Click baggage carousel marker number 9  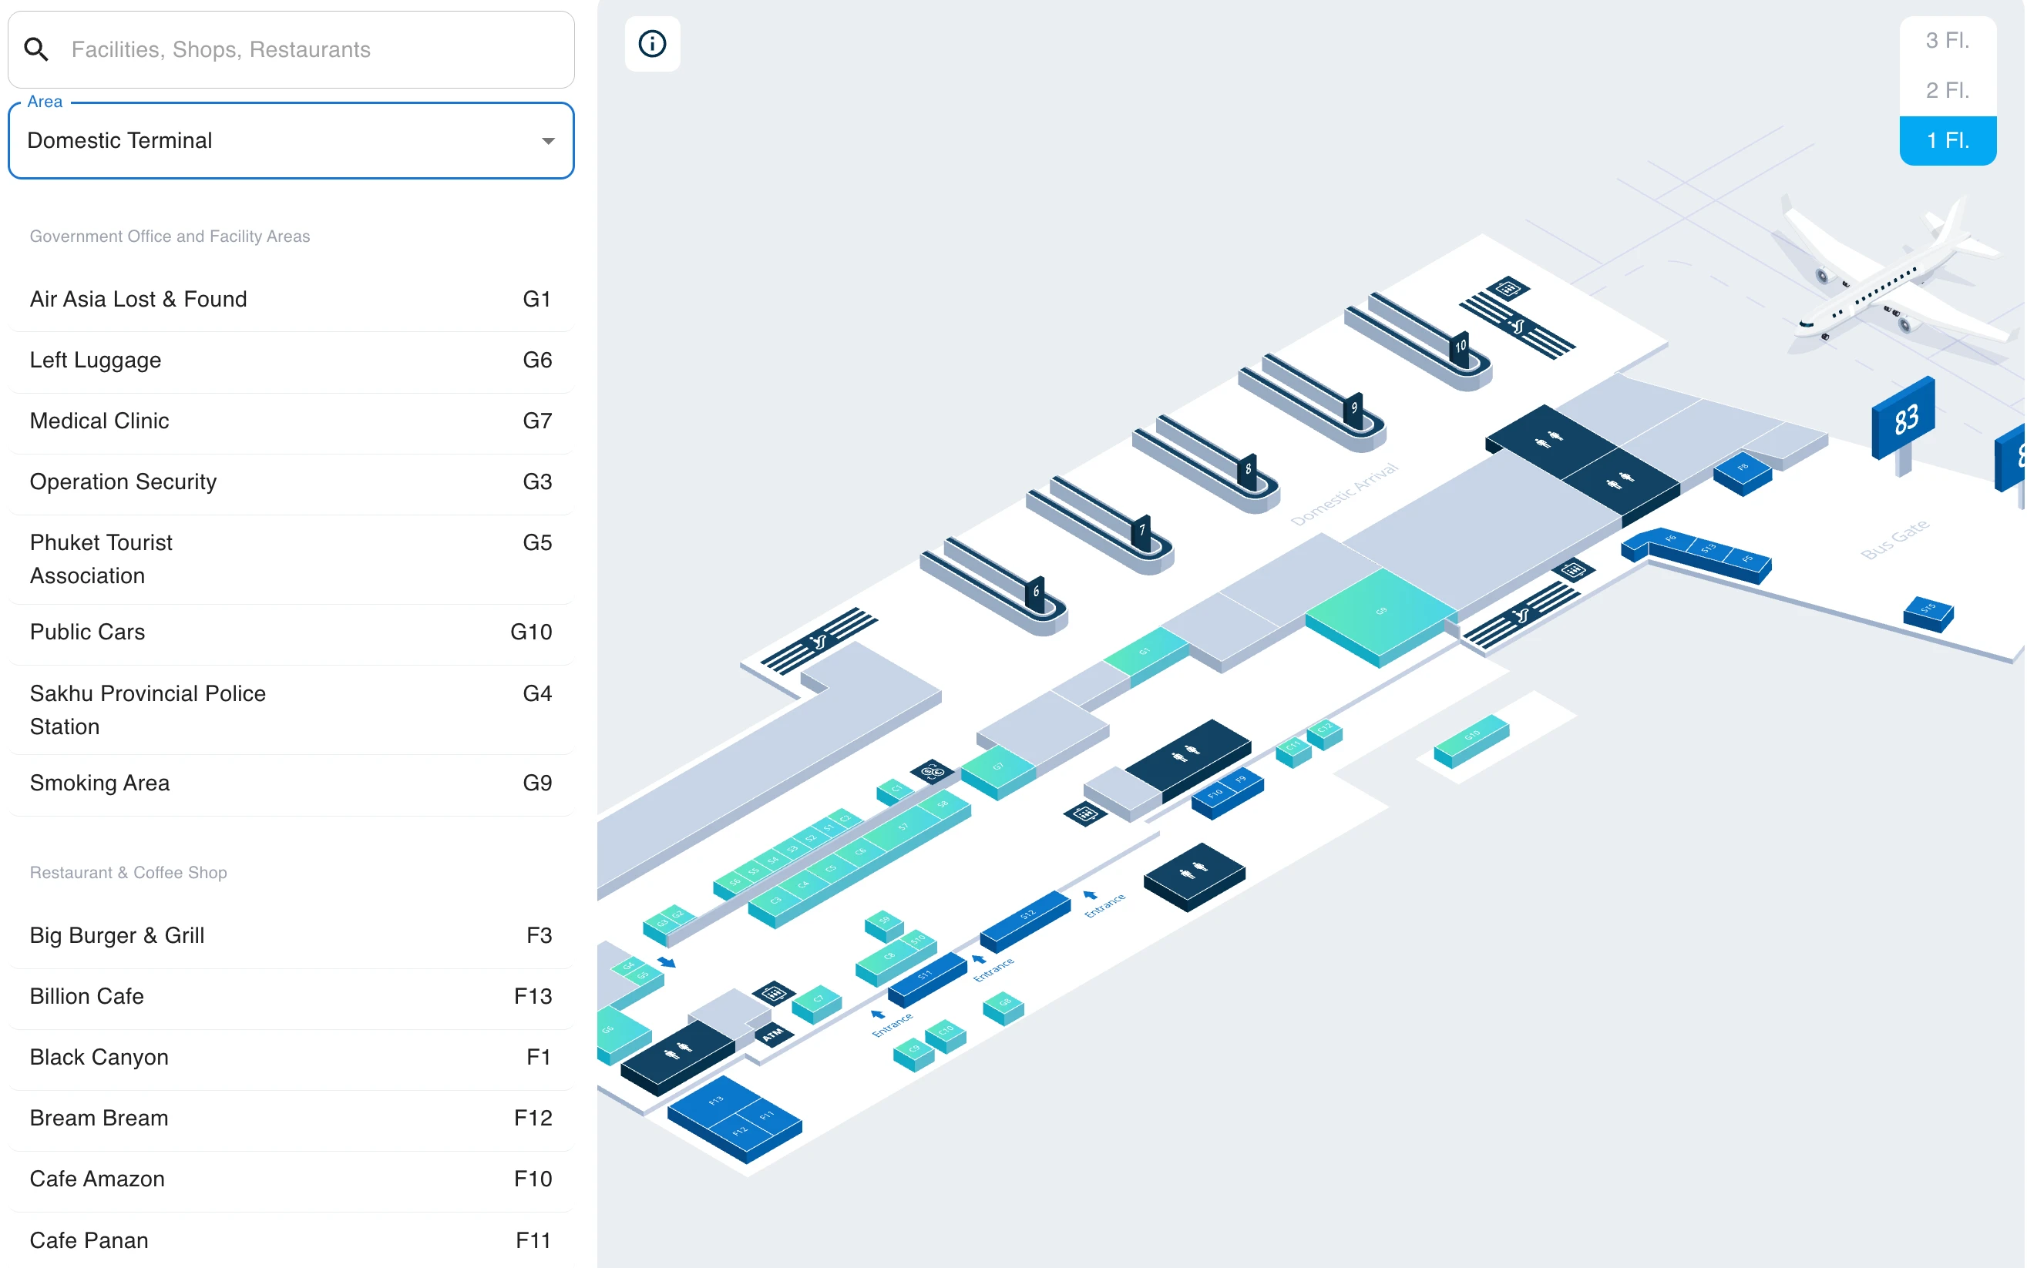tap(1354, 407)
